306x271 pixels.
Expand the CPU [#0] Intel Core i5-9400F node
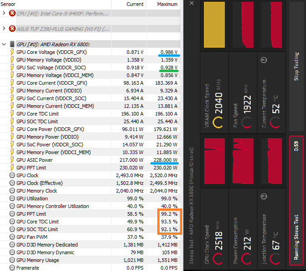[x=4, y=13]
